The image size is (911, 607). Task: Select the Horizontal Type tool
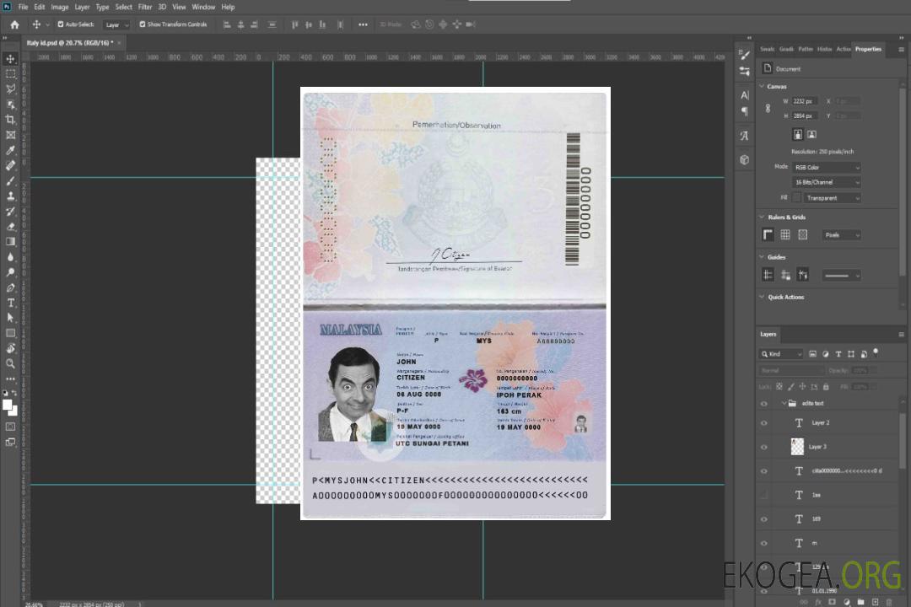pos(10,303)
